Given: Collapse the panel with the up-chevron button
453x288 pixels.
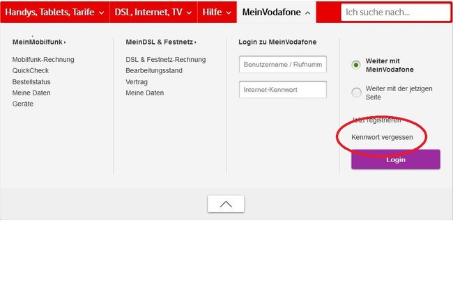Looking at the screenshot, I should point(226,204).
